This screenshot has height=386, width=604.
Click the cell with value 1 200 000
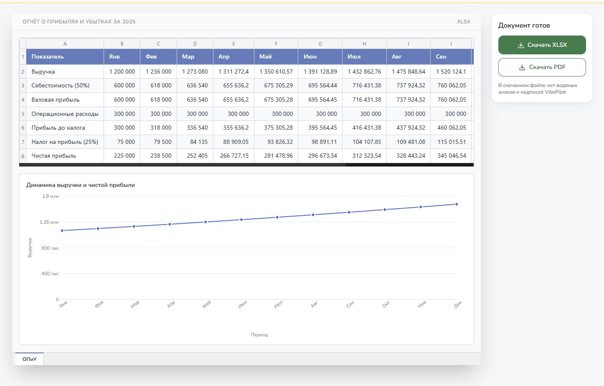[x=122, y=72]
